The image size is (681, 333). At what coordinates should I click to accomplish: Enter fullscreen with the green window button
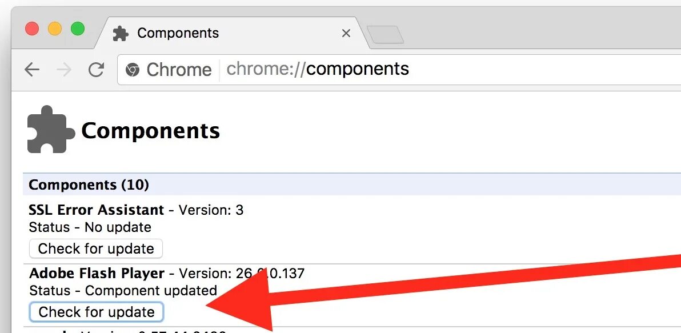coord(78,29)
